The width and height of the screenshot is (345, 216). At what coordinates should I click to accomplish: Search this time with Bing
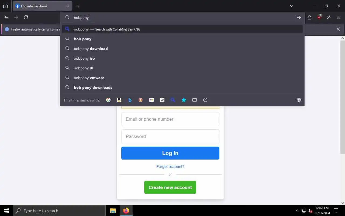pos(130,100)
